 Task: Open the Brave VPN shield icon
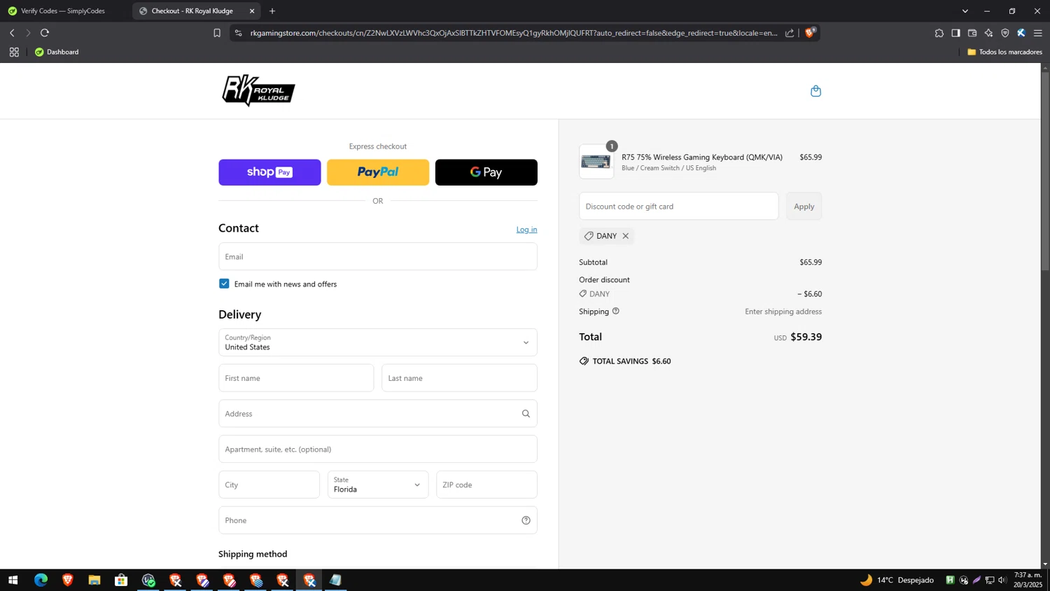(x=1005, y=33)
